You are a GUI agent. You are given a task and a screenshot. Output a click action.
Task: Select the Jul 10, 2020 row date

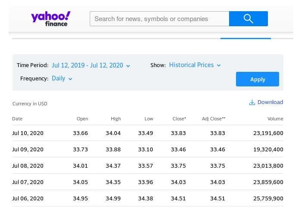tap(28, 133)
